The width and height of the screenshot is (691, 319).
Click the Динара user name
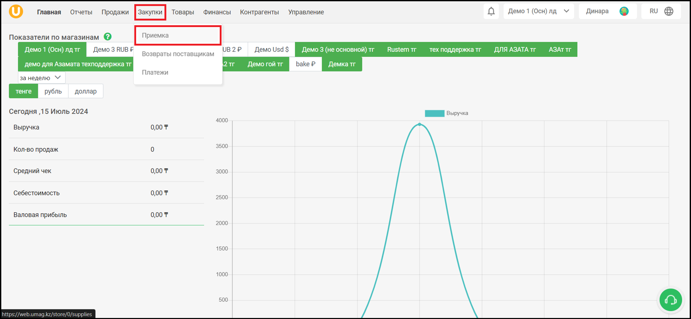tap(597, 11)
